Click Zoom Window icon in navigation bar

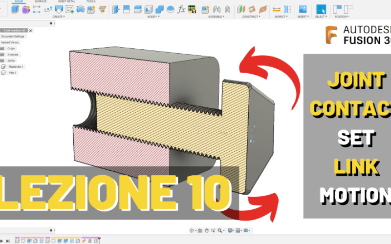[213, 230]
